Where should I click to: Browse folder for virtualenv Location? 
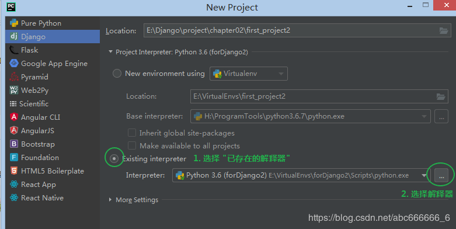coord(441,96)
